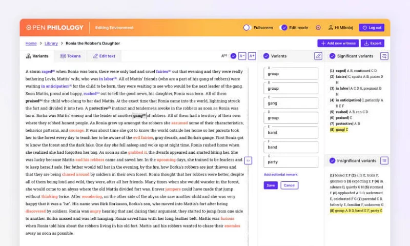Toggle the Fullscreen switch

247,28
